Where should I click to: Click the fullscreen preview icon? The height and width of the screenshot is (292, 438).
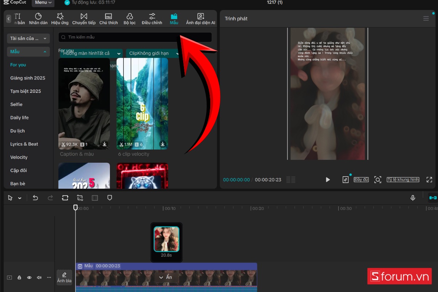click(x=429, y=180)
